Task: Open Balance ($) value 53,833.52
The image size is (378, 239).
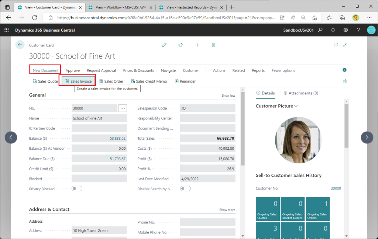Action: [118, 138]
